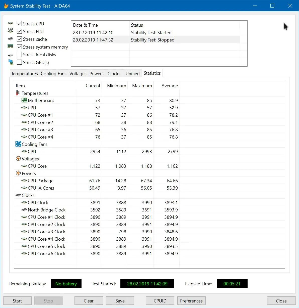Switch to the Temperatures tab
Viewport: 299px width, 308px height.
tap(24, 73)
